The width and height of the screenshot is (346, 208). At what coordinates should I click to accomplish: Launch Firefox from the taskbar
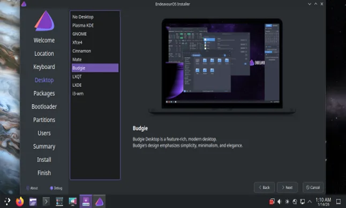pyautogui.click(x=20, y=202)
